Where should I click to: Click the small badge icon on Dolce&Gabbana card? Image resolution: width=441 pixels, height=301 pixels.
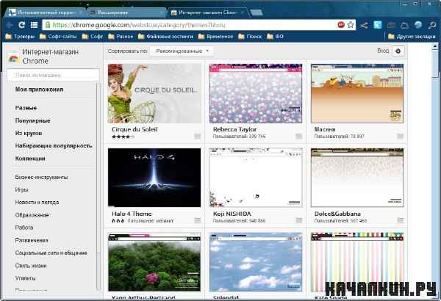[x=400, y=221]
